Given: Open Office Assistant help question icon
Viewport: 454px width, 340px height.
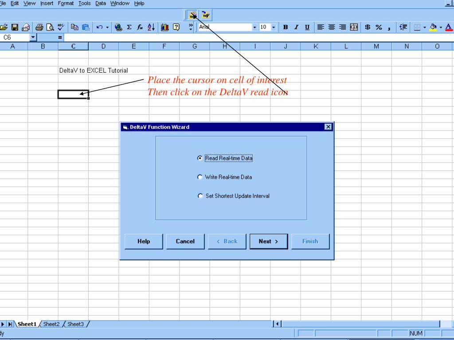Looking at the screenshot, I should pyautogui.click(x=176, y=27).
